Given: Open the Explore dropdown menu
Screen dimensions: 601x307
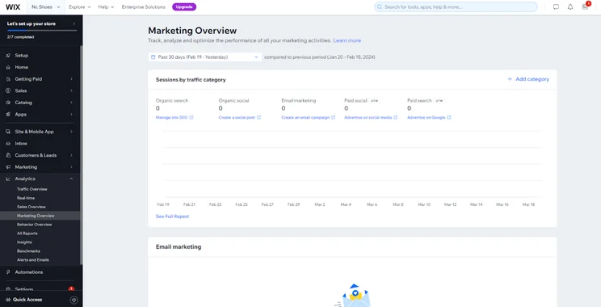Looking at the screenshot, I should click(80, 7).
